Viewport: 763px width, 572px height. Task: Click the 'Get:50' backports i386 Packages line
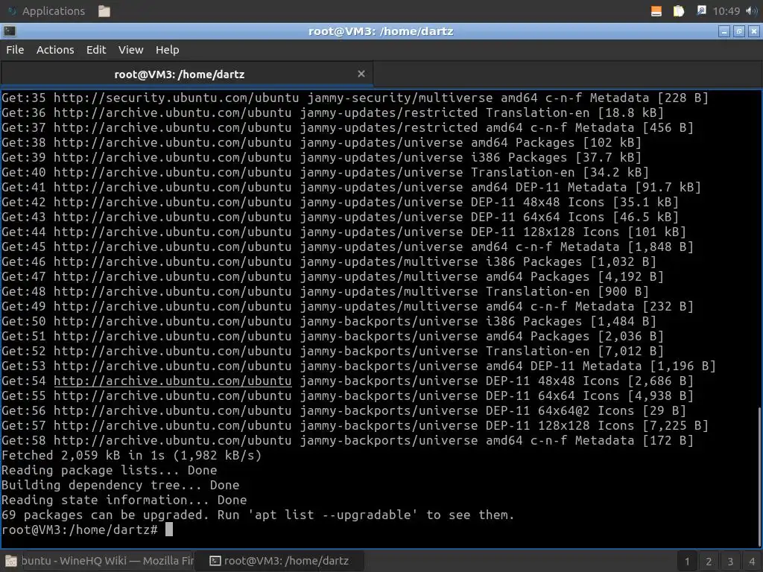(329, 322)
